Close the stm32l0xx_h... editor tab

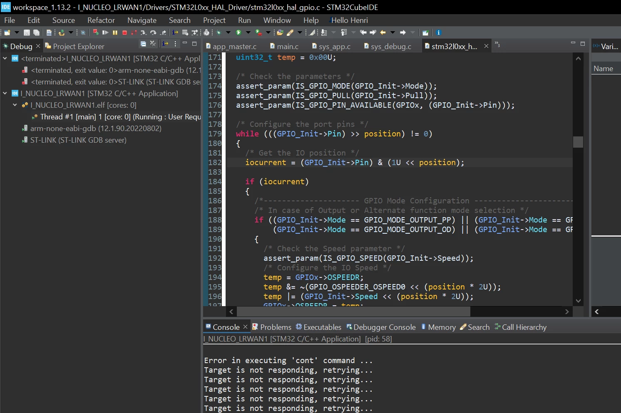(x=486, y=46)
